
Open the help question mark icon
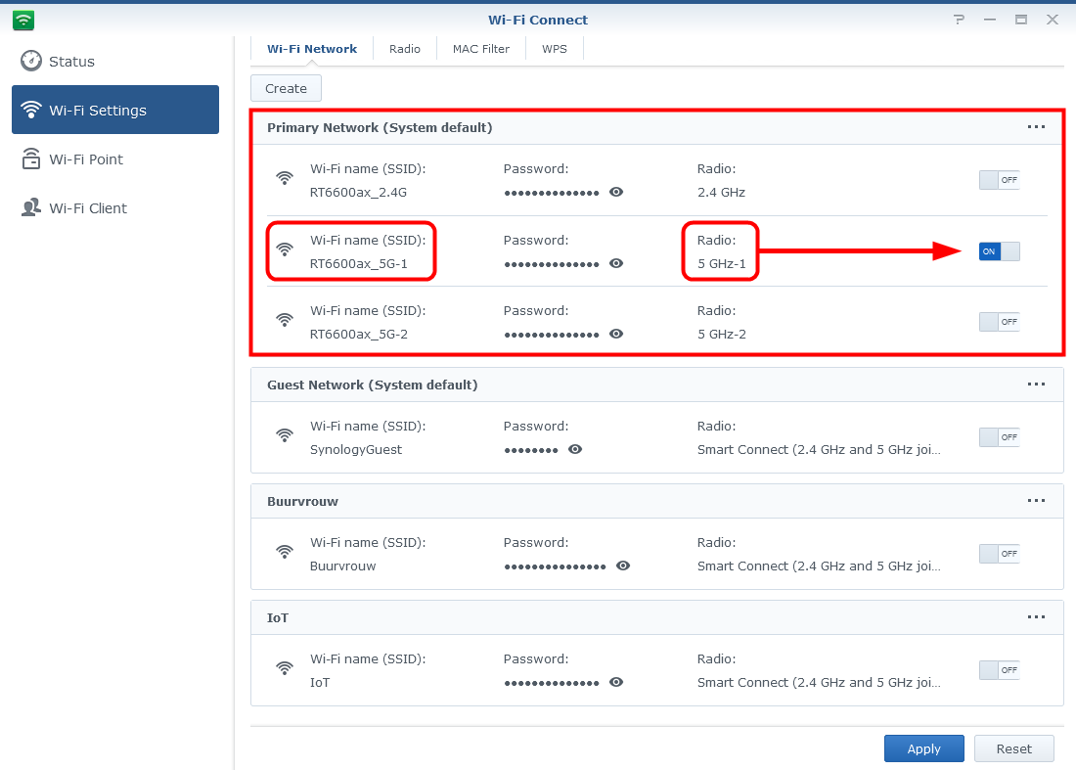coord(959,20)
